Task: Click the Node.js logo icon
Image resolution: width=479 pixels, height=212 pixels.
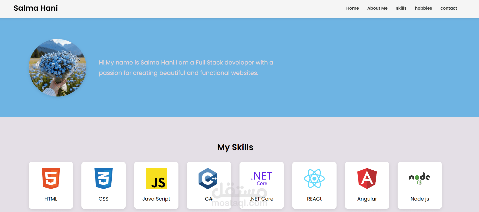Action: pyautogui.click(x=420, y=178)
